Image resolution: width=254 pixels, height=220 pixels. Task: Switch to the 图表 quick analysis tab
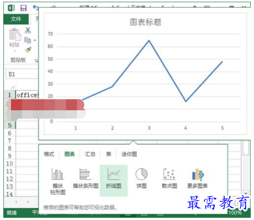click(70, 154)
